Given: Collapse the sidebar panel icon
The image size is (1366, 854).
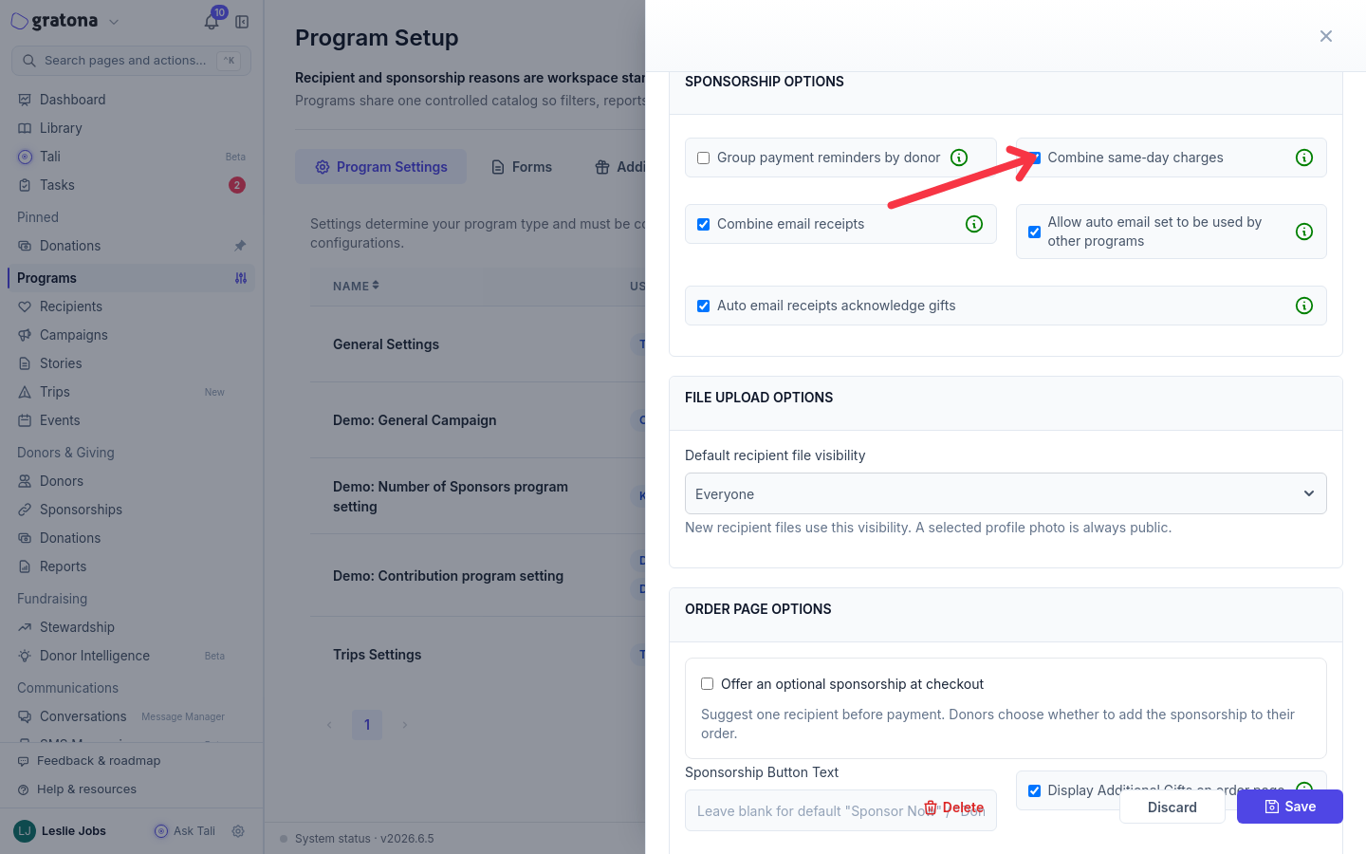Looking at the screenshot, I should tap(242, 22).
